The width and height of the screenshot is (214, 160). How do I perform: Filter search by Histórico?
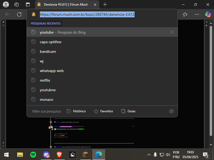click(x=76, y=111)
